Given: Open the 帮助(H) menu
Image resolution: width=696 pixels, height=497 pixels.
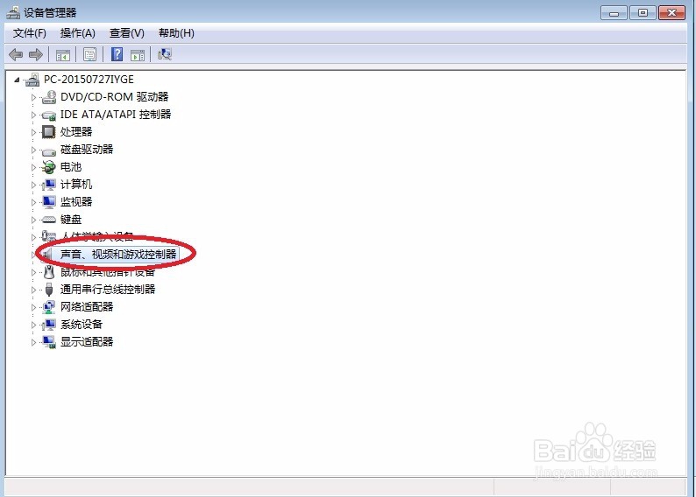Looking at the screenshot, I should pyautogui.click(x=177, y=33).
